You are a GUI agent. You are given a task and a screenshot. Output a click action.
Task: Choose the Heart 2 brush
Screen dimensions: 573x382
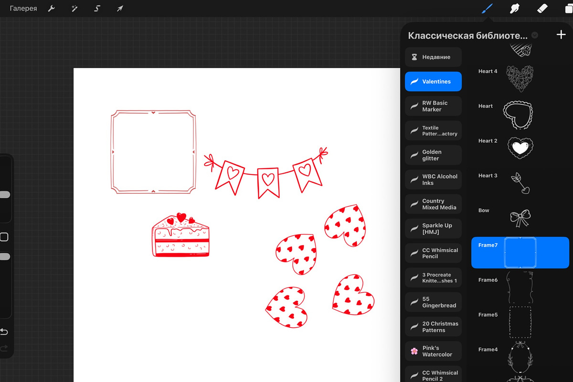pos(520,149)
